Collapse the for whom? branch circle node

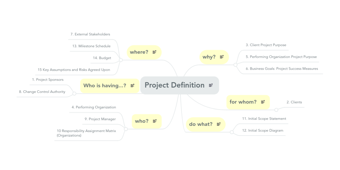[x=276, y=110]
